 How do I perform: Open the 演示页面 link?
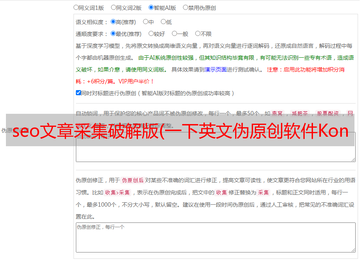point(216,70)
